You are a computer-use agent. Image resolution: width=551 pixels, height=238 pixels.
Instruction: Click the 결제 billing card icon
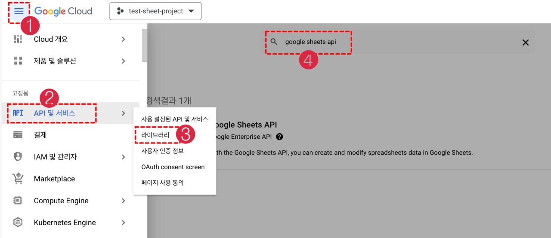click(18, 135)
